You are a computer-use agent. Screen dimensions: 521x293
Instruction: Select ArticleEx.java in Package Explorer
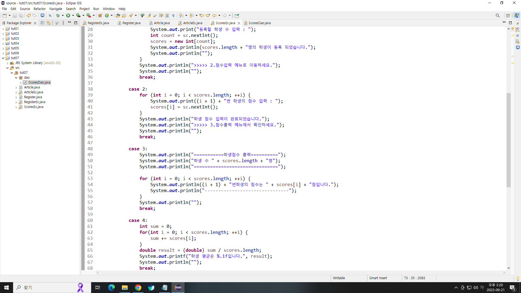tap(33, 92)
